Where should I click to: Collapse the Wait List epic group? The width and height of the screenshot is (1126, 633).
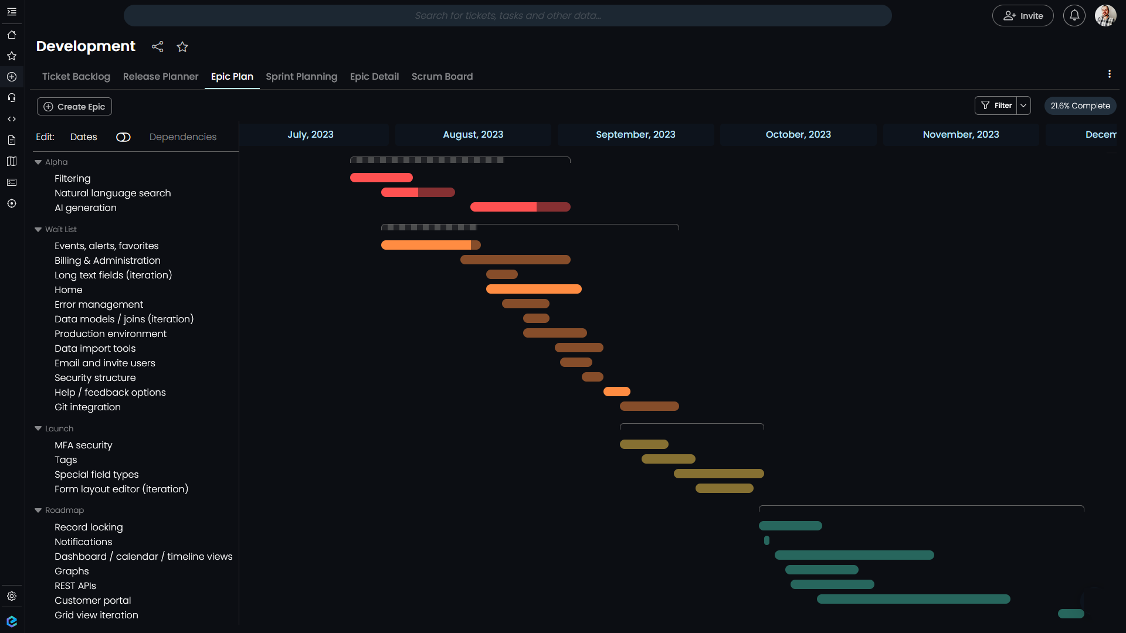[x=38, y=230]
